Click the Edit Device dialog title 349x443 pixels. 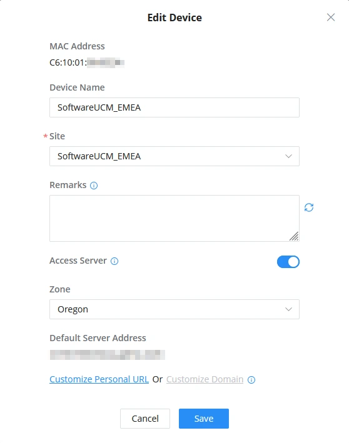[x=174, y=17]
